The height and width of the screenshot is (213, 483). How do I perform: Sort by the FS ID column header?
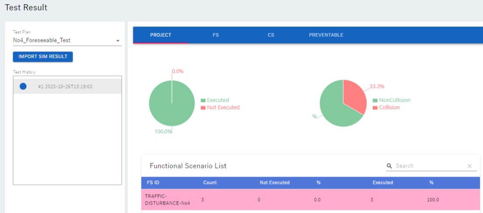[153, 182]
